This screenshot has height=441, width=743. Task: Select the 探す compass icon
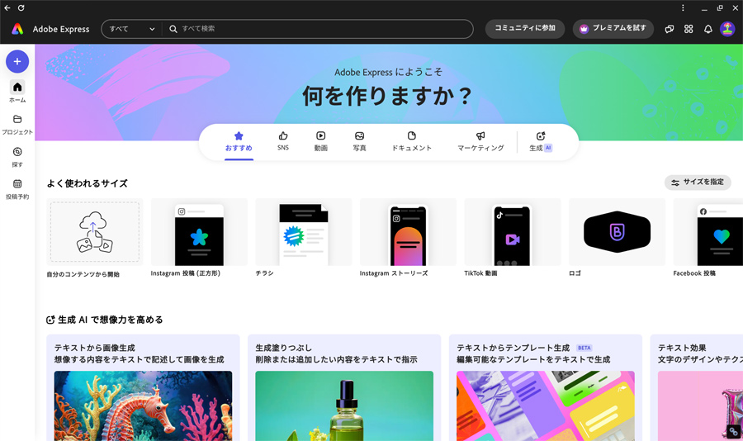click(17, 152)
